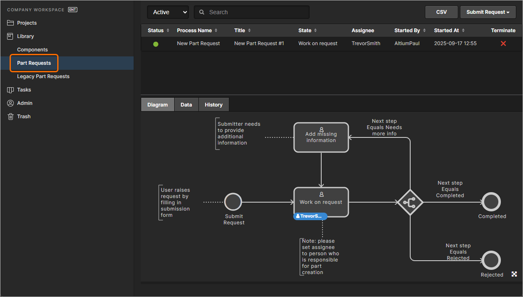Open the Active status filter dropdown
The width and height of the screenshot is (523, 297).
pos(168,12)
